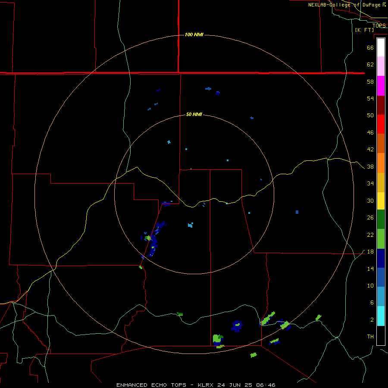Click the [K FT] units label
388x388 pixels.
[x=364, y=30]
